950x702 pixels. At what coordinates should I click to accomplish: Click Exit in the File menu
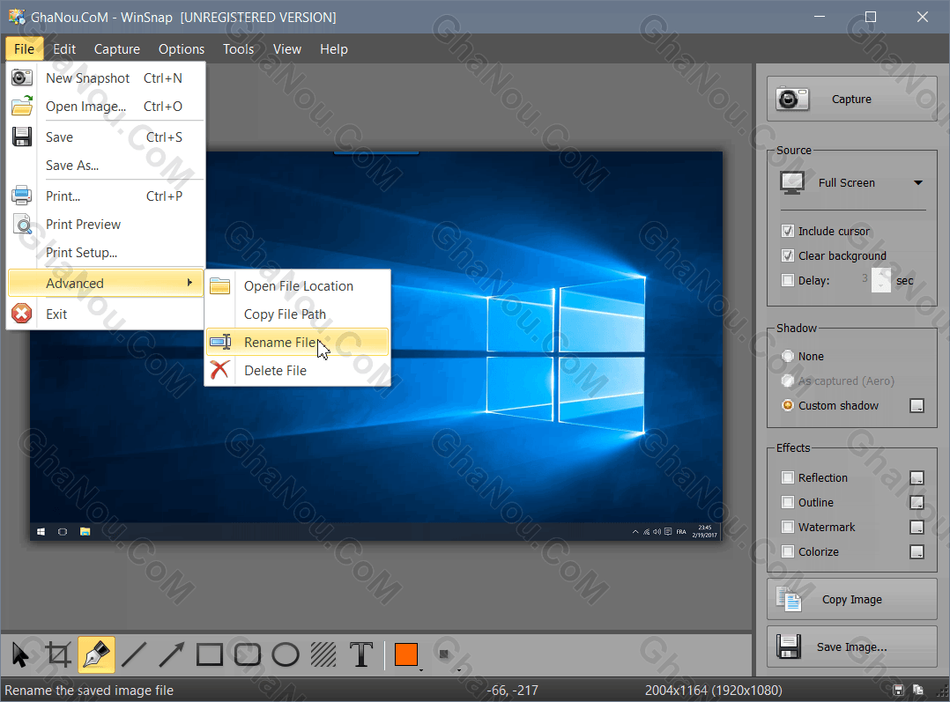[106, 314]
